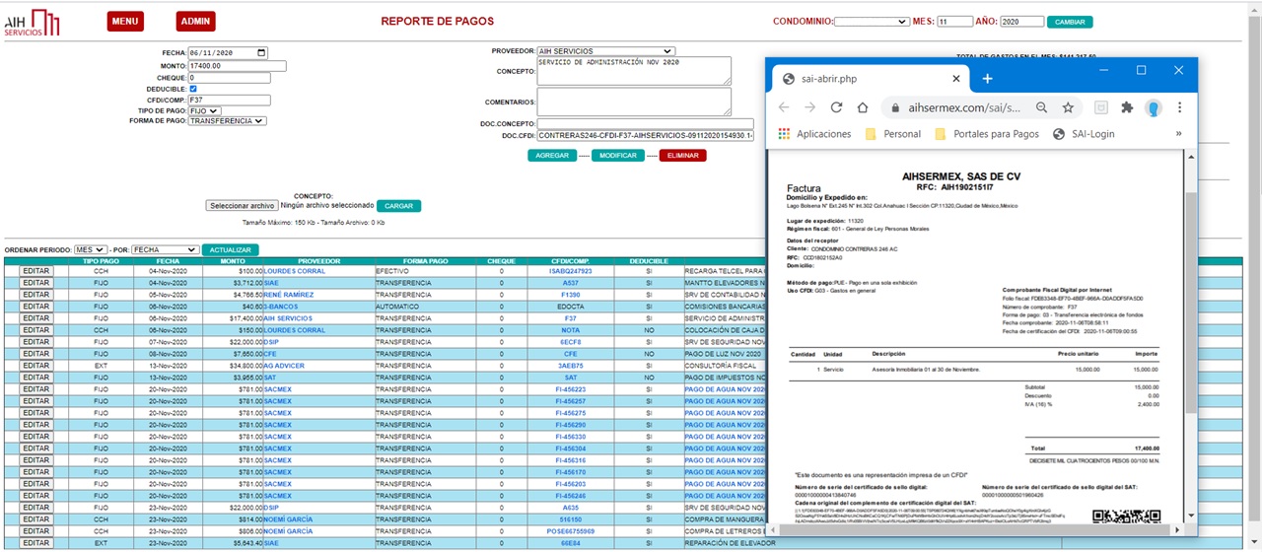Open CFDI link 3AEB75
This screenshot has height=552, width=1262.
(x=571, y=366)
